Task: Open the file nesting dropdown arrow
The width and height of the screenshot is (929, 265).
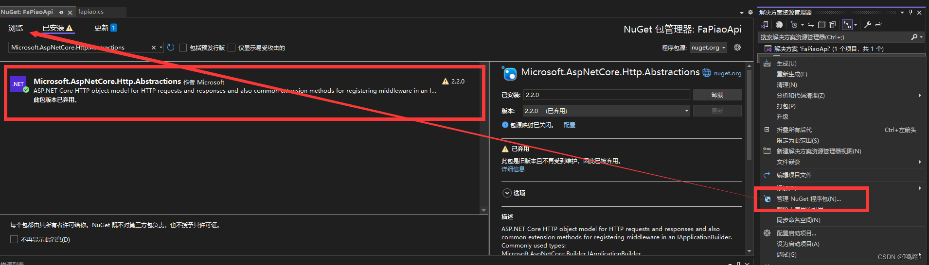Action: pyautogui.click(x=856, y=25)
